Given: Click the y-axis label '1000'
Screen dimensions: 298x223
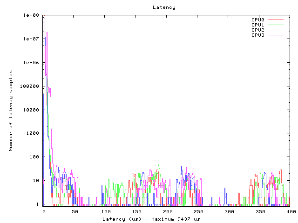Looking at the screenshot, I should coord(33,133).
